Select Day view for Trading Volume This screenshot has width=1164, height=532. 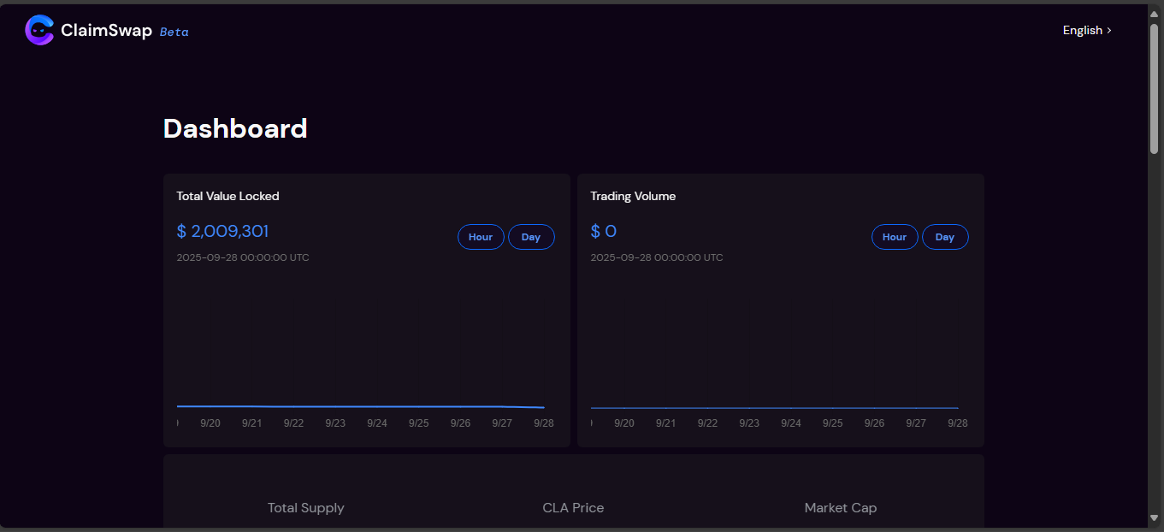[945, 237]
